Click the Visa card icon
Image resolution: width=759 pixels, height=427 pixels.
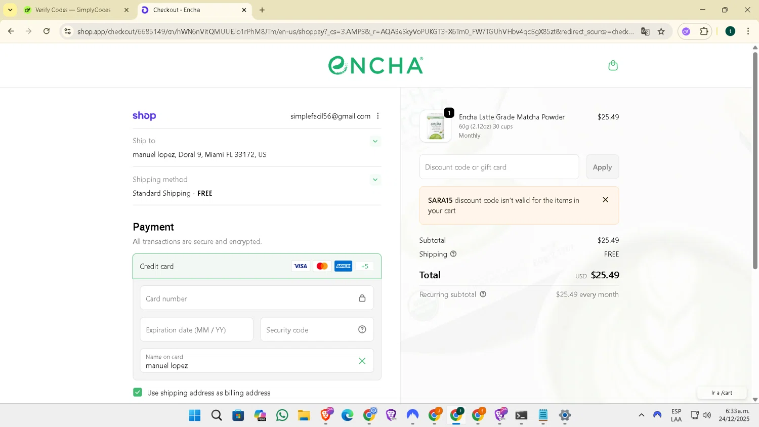point(301,266)
